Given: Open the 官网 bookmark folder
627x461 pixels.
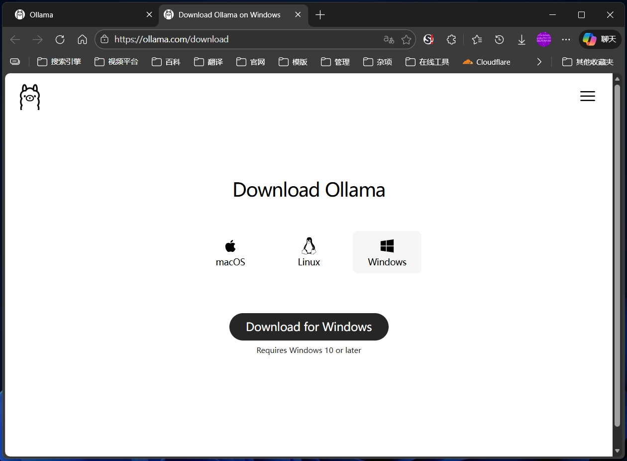Looking at the screenshot, I should (250, 62).
